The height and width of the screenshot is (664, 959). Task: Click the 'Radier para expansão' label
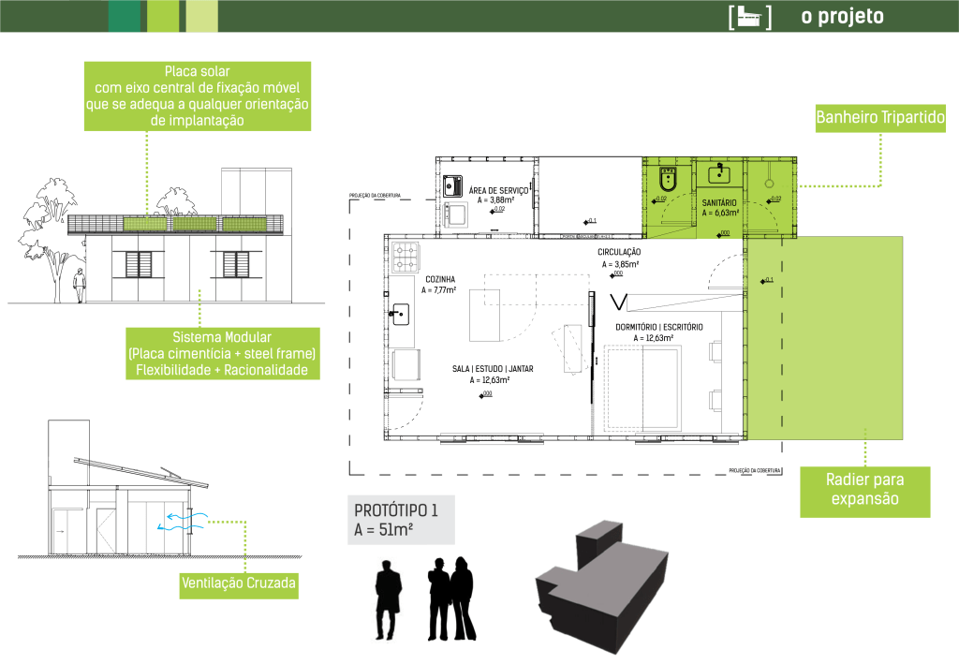(864, 490)
